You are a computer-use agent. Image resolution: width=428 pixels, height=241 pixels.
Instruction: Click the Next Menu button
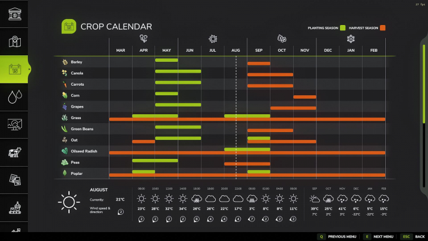(379, 236)
